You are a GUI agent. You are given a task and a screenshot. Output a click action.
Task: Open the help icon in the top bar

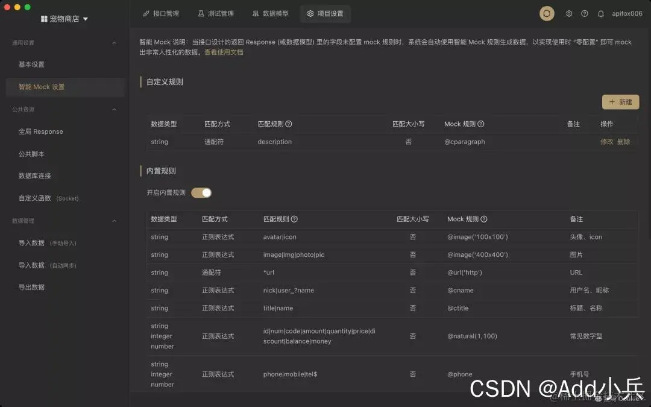tap(584, 13)
